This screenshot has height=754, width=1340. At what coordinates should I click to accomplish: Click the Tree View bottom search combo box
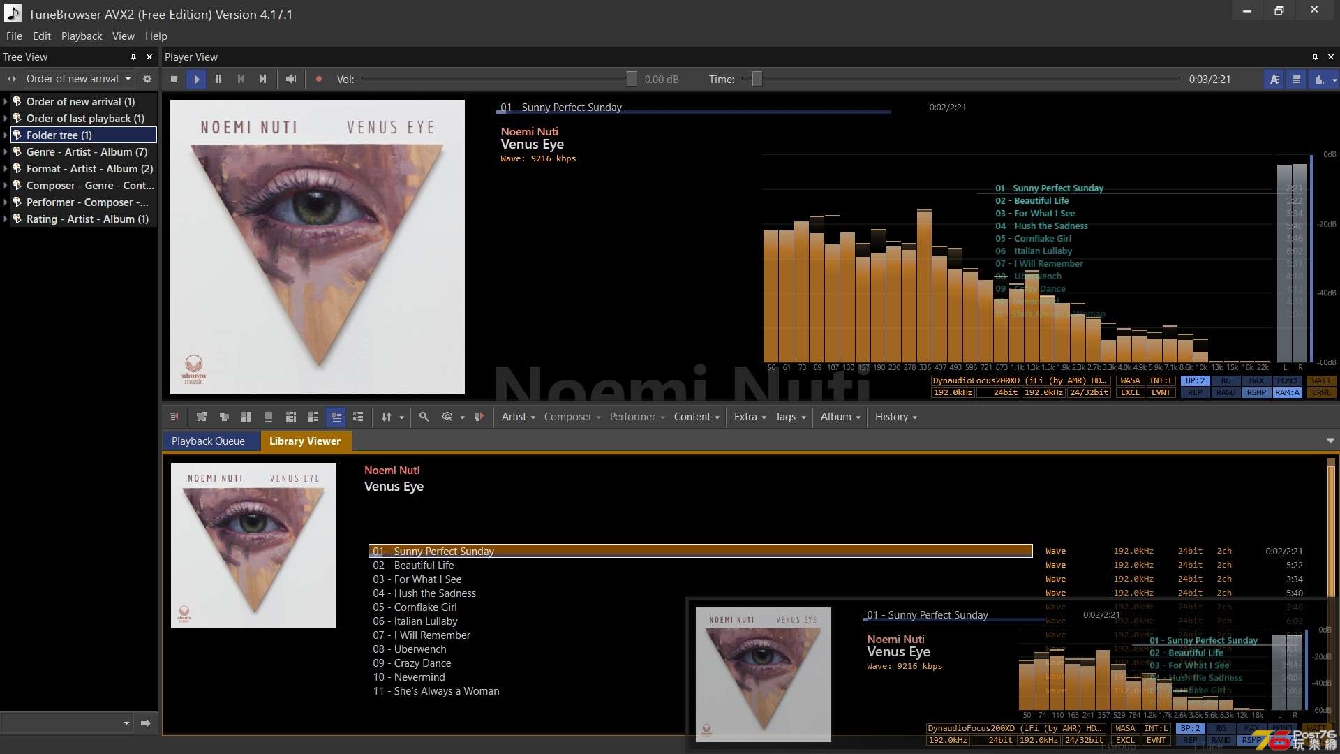(x=67, y=723)
